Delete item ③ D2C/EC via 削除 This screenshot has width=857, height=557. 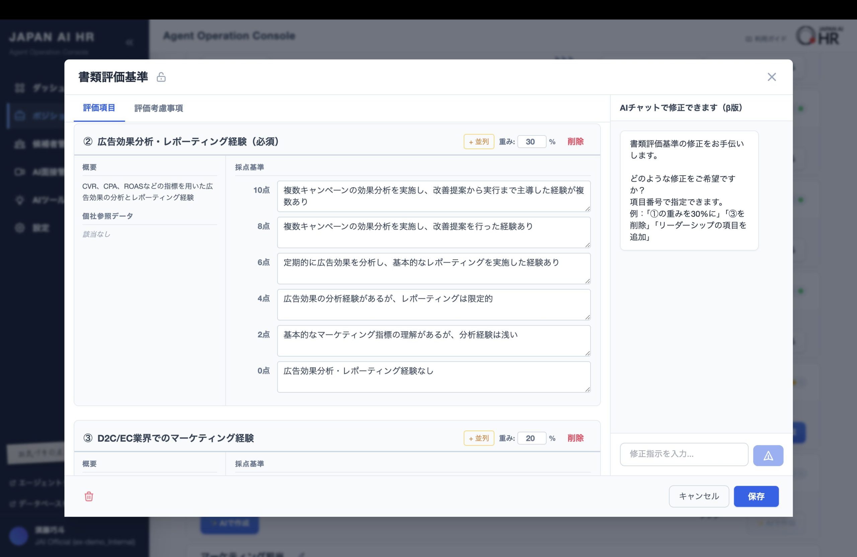pos(575,438)
